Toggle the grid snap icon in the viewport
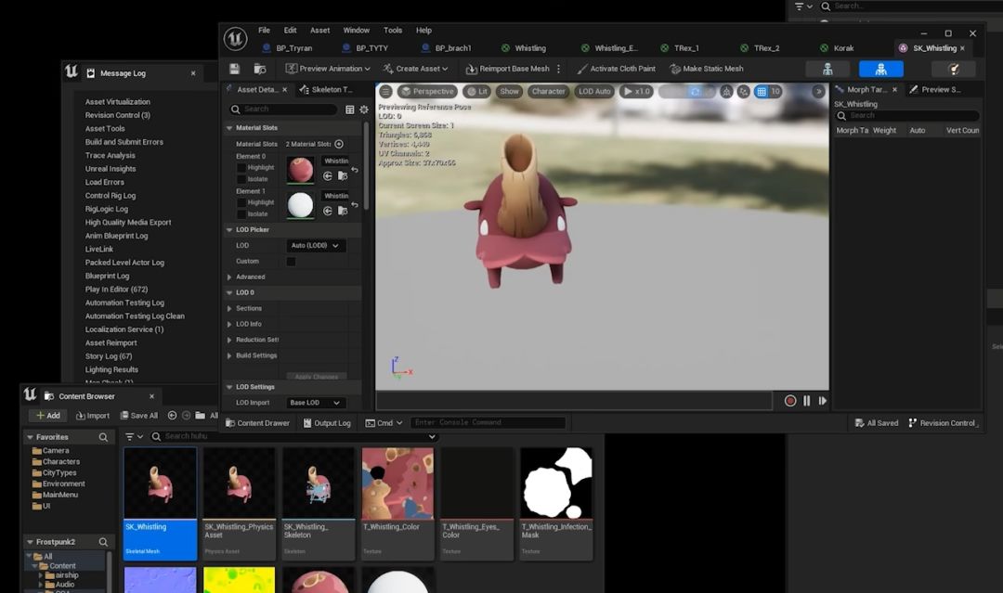 click(x=762, y=91)
